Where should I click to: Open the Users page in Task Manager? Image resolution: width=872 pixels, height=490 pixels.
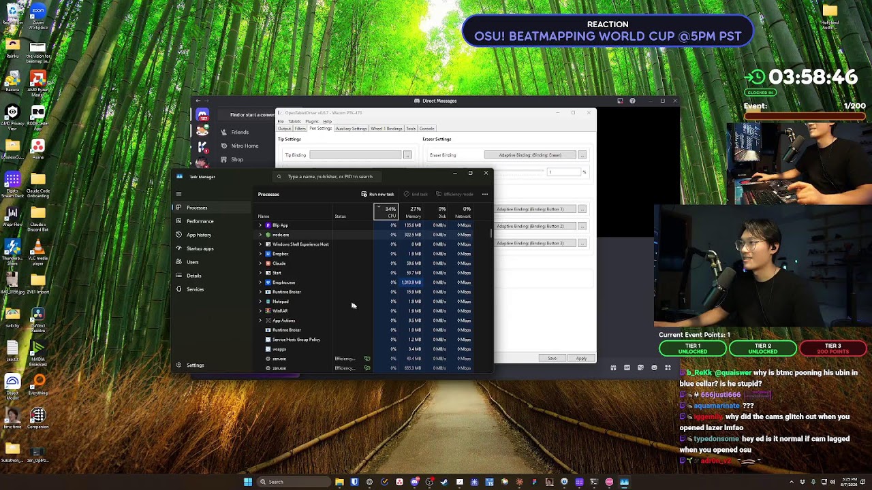tap(211, 262)
